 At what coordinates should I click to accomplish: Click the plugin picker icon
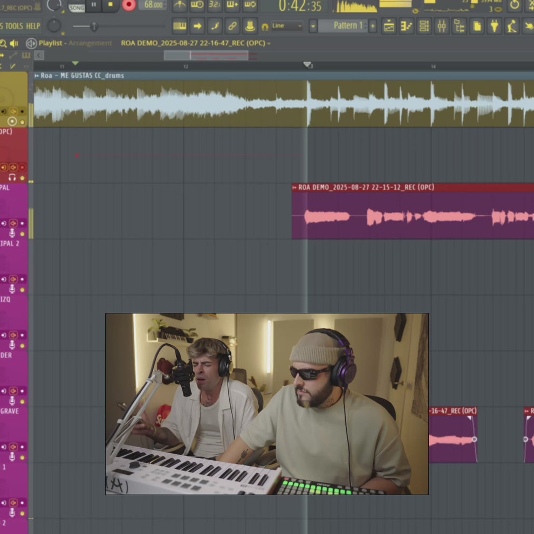pyautogui.click(x=495, y=26)
